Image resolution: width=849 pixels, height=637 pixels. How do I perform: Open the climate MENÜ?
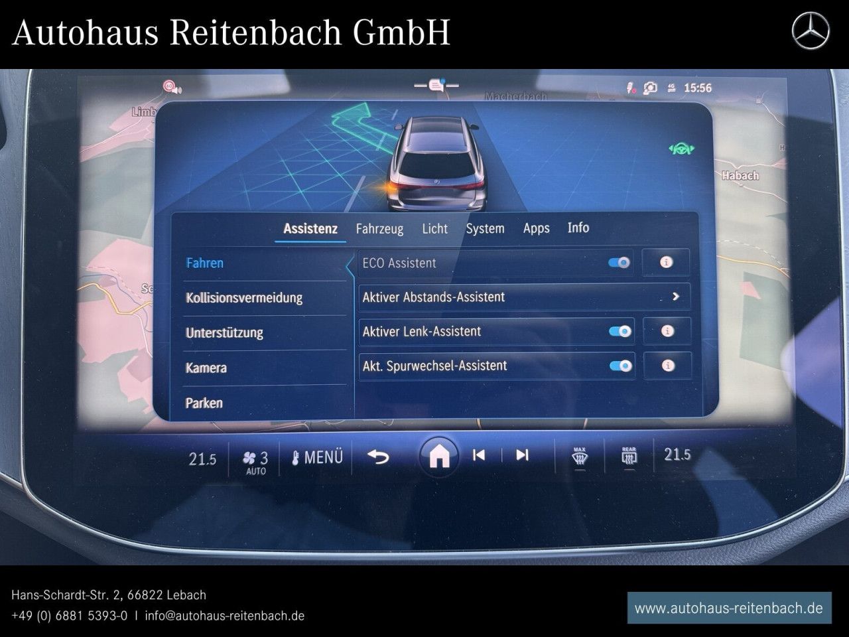(318, 457)
